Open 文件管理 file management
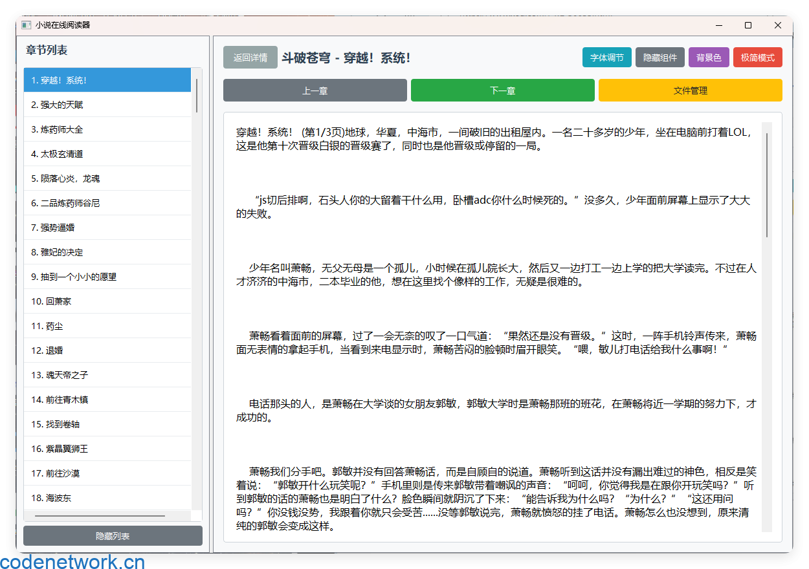 click(690, 91)
